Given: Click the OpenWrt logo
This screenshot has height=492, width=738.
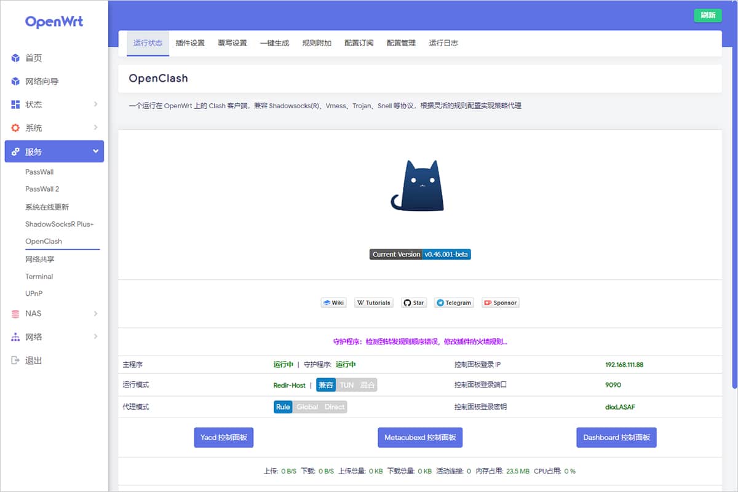Looking at the screenshot, I should [54, 22].
